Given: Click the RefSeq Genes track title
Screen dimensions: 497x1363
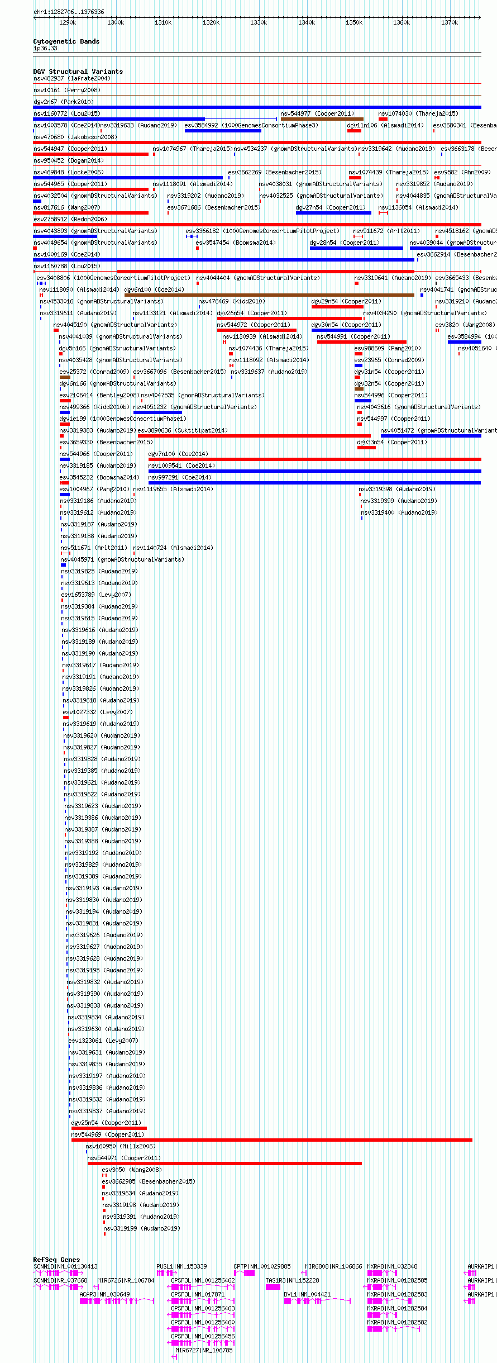Looking at the screenshot, I should coord(56,1260).
